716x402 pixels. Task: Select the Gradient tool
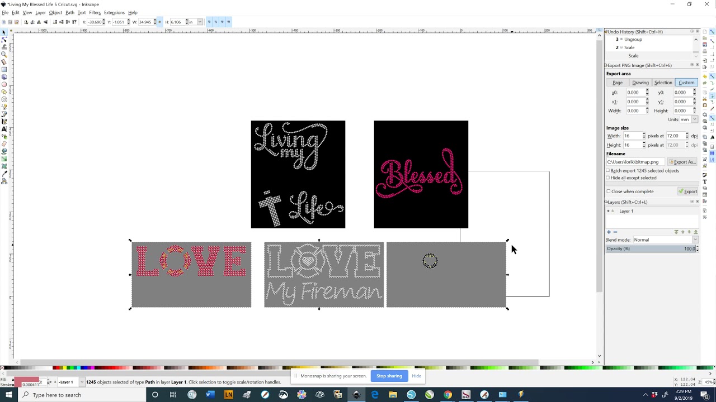pyautogui.click(x=4, y=159)
